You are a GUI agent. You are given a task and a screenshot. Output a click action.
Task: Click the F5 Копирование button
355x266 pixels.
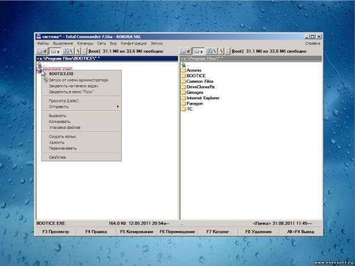(137, 232)
